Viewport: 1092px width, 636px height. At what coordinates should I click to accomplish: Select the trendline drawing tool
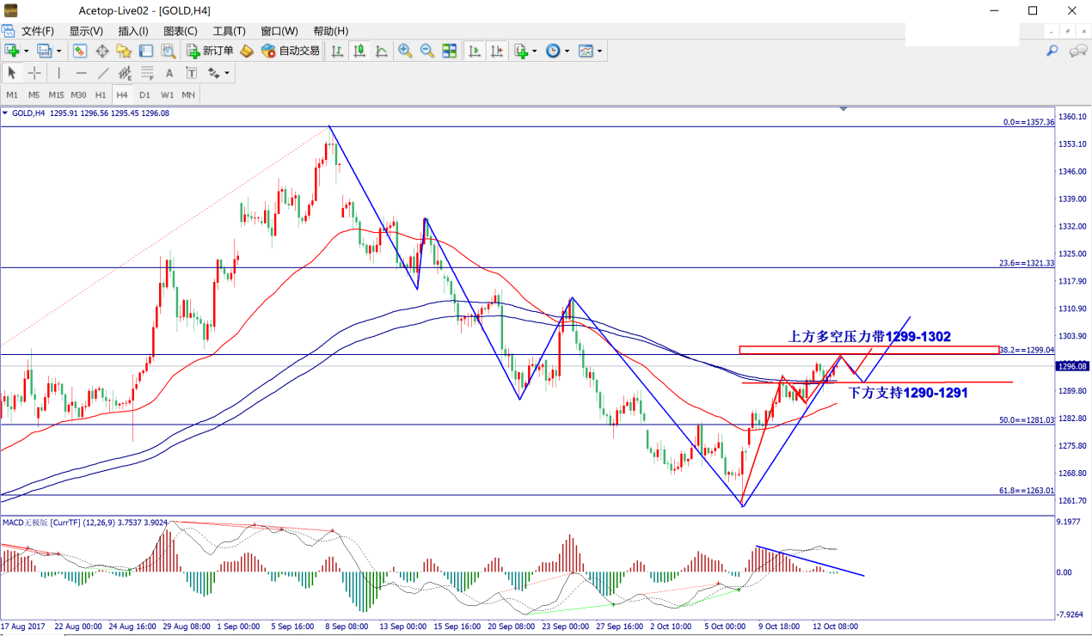(x=103, y=73)
